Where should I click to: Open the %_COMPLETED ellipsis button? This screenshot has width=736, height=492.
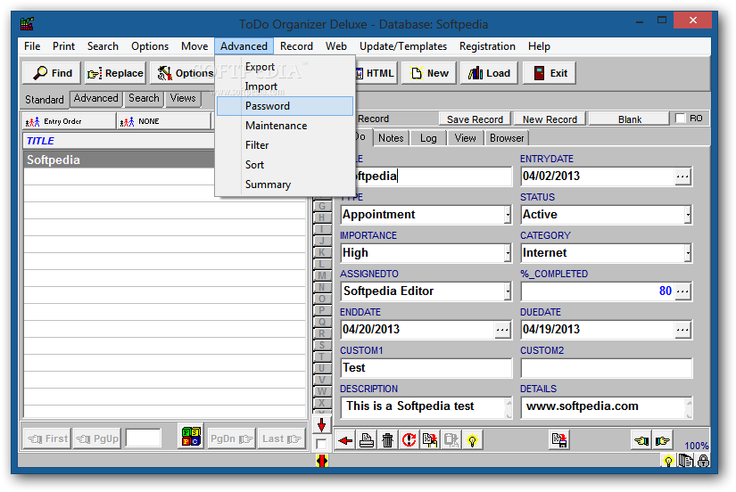682,291
